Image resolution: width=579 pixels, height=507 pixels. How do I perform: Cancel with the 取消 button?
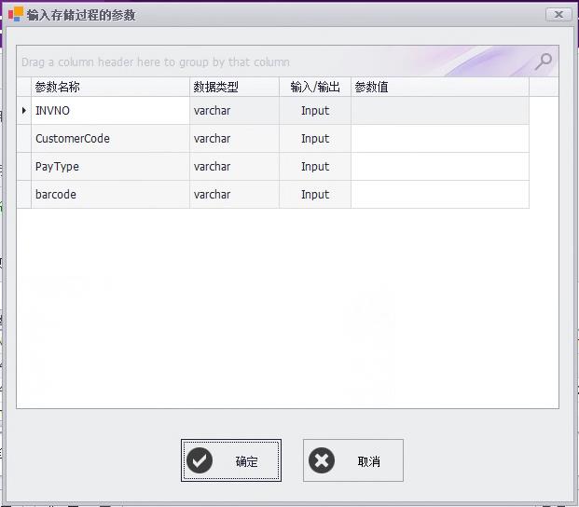point(353,460)
